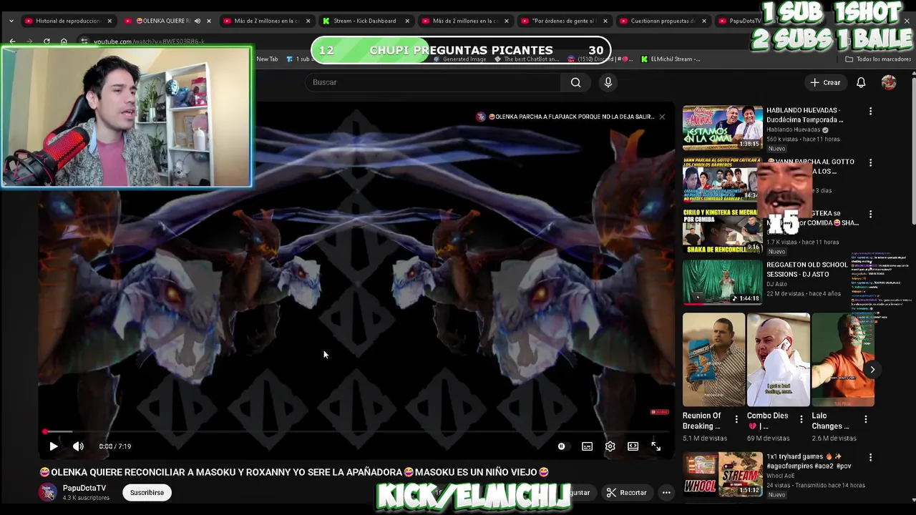Close the video info card overlay

click(662, 117)
